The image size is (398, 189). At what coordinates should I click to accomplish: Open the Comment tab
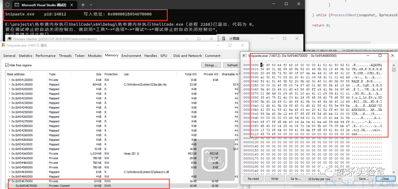click(x=213, y=56)
